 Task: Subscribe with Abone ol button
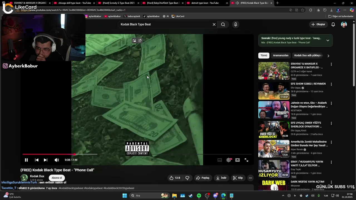tap(57, 178)
